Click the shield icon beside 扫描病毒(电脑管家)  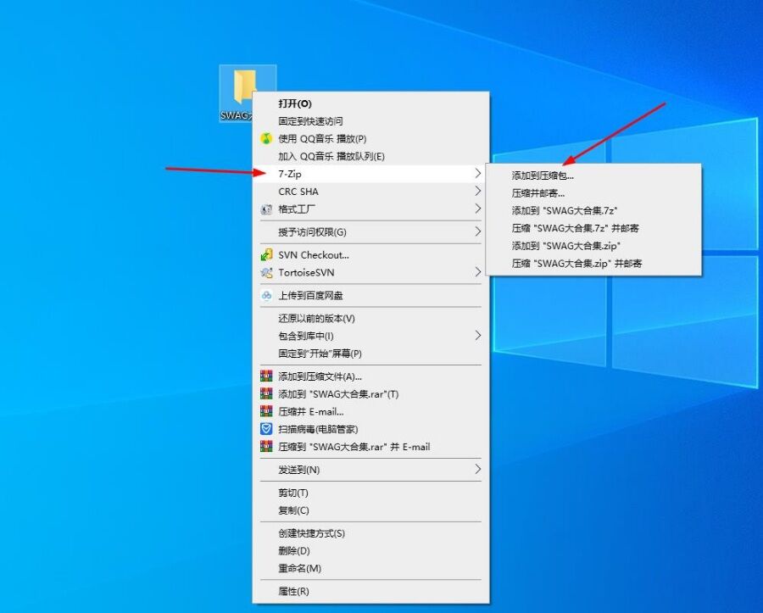point(266,429)
